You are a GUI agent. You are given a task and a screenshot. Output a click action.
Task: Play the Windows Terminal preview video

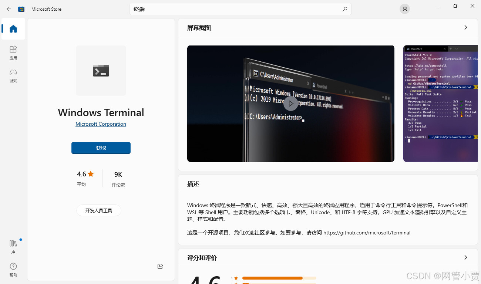pyautogui.click(x=291, y=104)
